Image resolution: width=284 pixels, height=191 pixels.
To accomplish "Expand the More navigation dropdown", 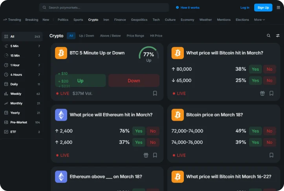I will pyautogui.click(x=259, y=20).
